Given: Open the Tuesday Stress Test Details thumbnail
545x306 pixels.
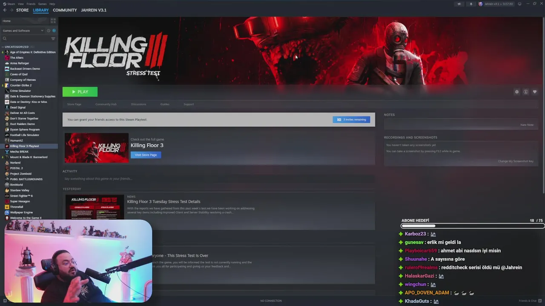Looking at the screenshot, I should [95, 207].
